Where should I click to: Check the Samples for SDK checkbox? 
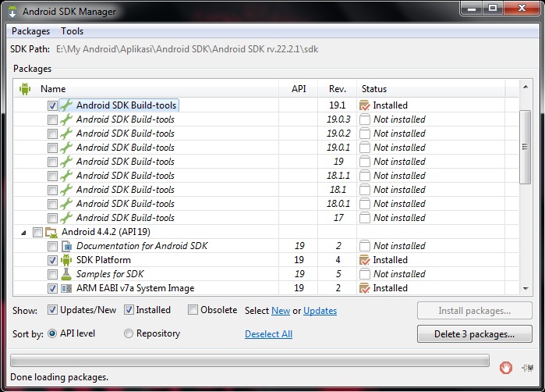(x=52, y=274)
